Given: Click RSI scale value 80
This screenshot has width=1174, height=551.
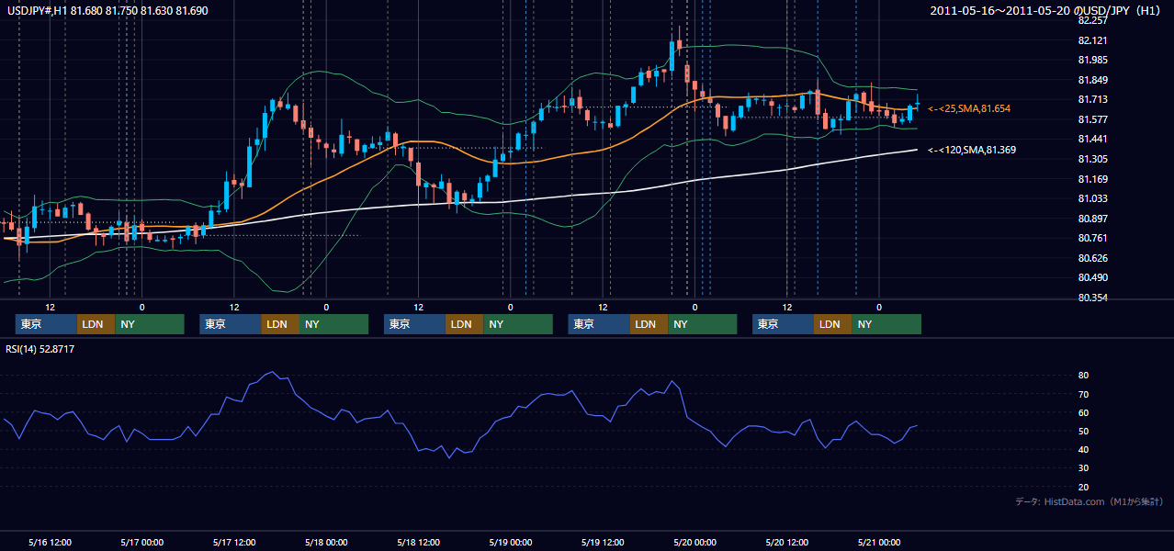Looking at the screenshot, I should pos(1084,376).
